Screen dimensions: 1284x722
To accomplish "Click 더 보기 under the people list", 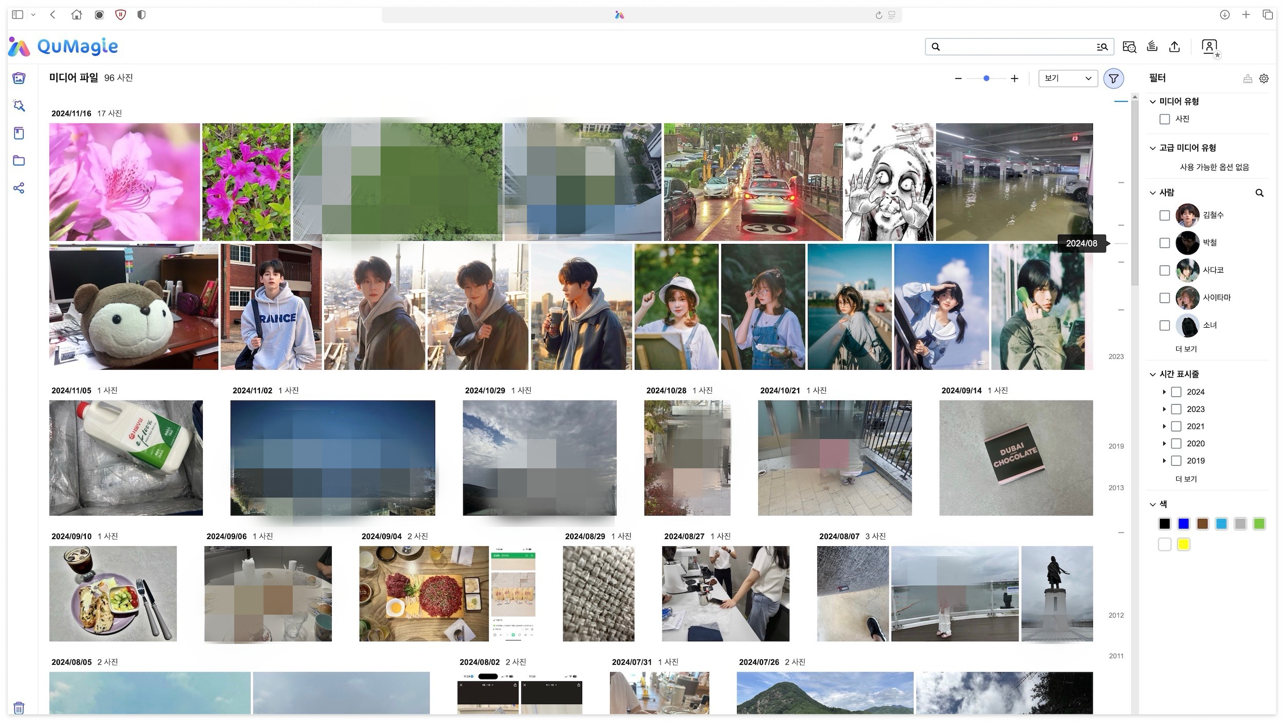I will [x=1186, y=349].
